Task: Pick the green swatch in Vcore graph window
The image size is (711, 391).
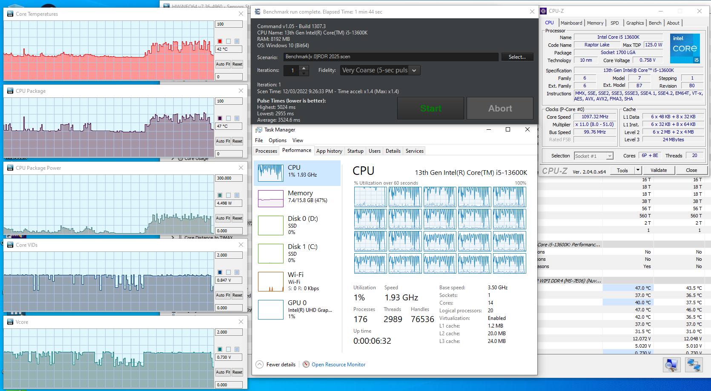Action: 220,349
